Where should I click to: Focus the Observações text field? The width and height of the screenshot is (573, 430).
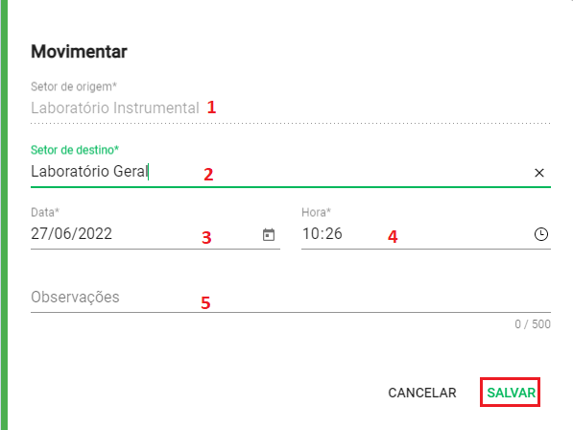click(x=291, y=298)
